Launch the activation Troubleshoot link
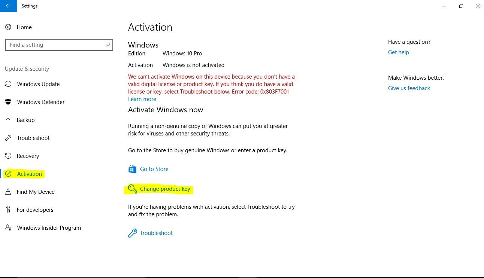The height and width of the screenshot is (278, 484). 156,233
